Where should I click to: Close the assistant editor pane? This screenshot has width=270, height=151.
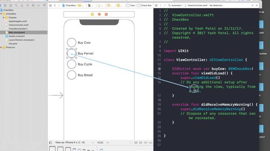[256, 5]
